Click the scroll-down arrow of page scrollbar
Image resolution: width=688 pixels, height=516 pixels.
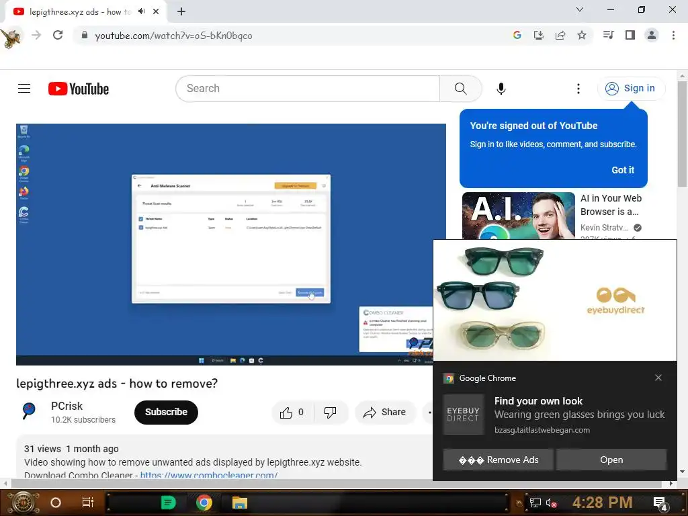[x=682, y=472]
